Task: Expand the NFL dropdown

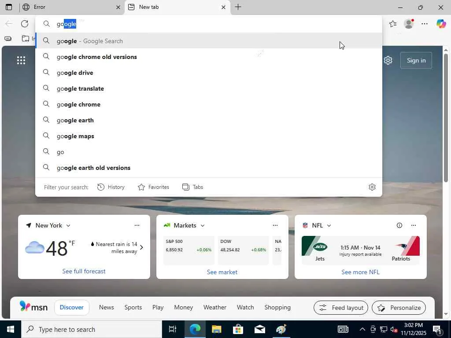Action: (x=329, y=226)
